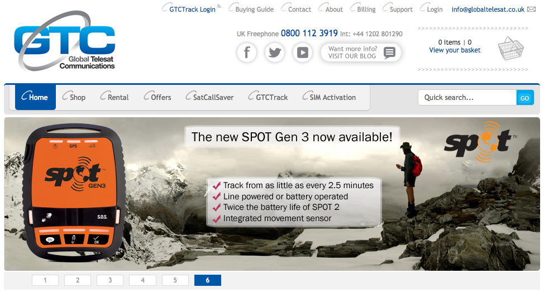Click the info@globaltelesat.co.uk email link
The image size is (544, 292).
[488, 9]
